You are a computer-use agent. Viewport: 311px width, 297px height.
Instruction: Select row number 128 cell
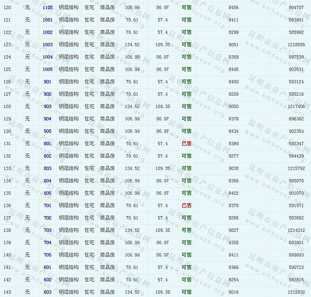[7, 107]
